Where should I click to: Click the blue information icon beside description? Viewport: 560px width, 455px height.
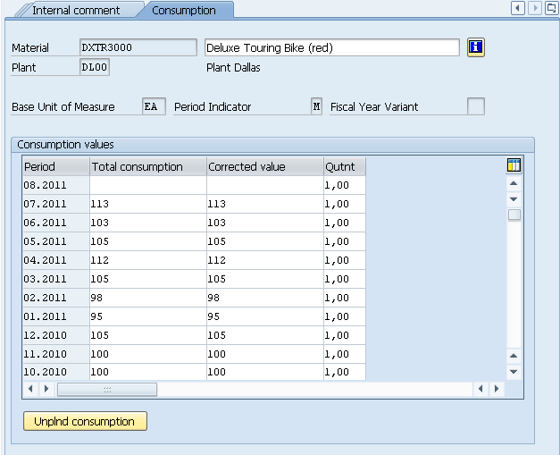476,47
